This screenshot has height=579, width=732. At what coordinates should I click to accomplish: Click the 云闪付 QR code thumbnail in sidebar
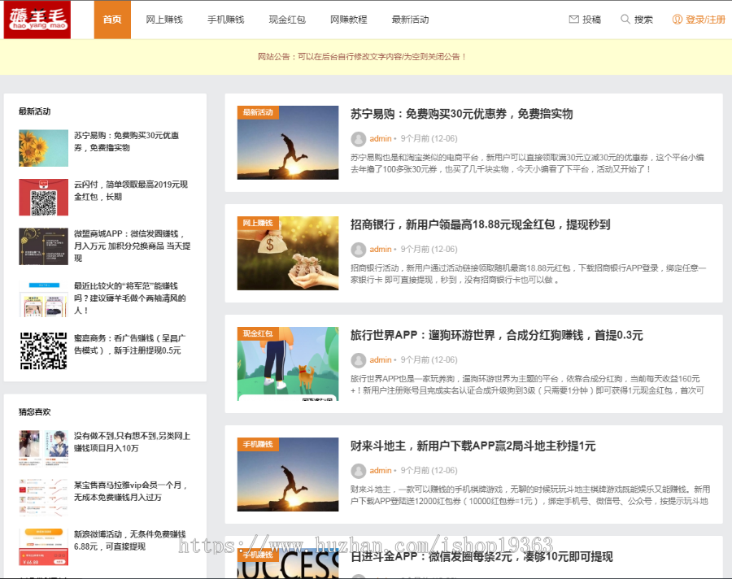(x=43, y=197)
